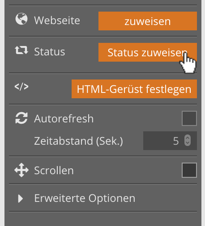Viewport: 205px width, 226px height.
Task: Focus the Zeitabstand seconds field
Action: tap(170, 141)
